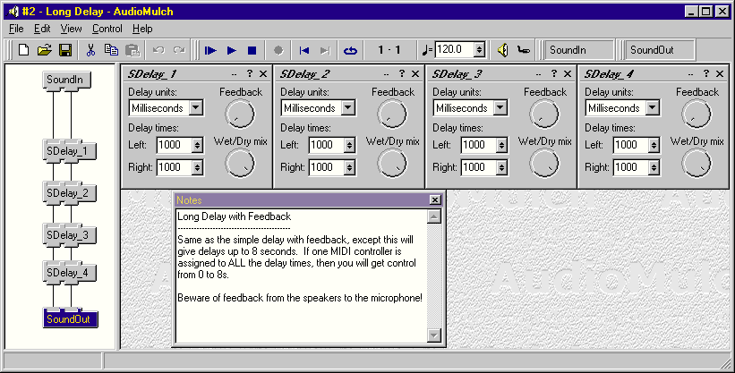Select the SDelay_4 node in patcher
This screenshot has height=373, width=735.
(x=68, y=273)
